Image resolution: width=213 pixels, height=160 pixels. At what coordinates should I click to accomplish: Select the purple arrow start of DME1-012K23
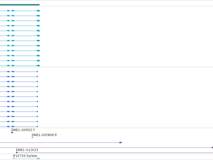[x=17, y=153]
